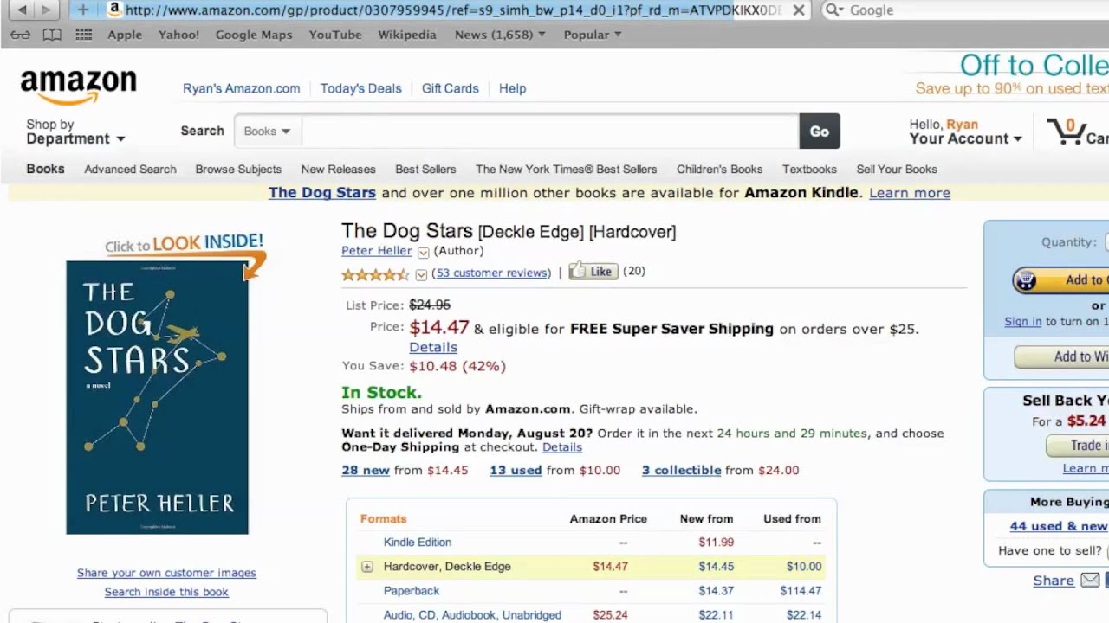Click the shopping cart icon
This screenshot has width=1109, height=623.
coord(1065,132)
